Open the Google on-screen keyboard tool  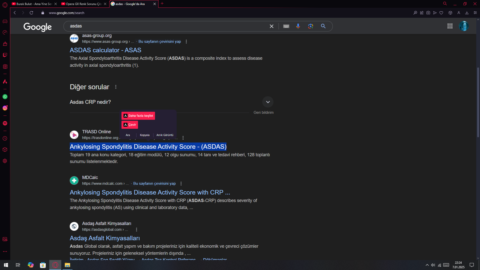[x=286, y=26]
